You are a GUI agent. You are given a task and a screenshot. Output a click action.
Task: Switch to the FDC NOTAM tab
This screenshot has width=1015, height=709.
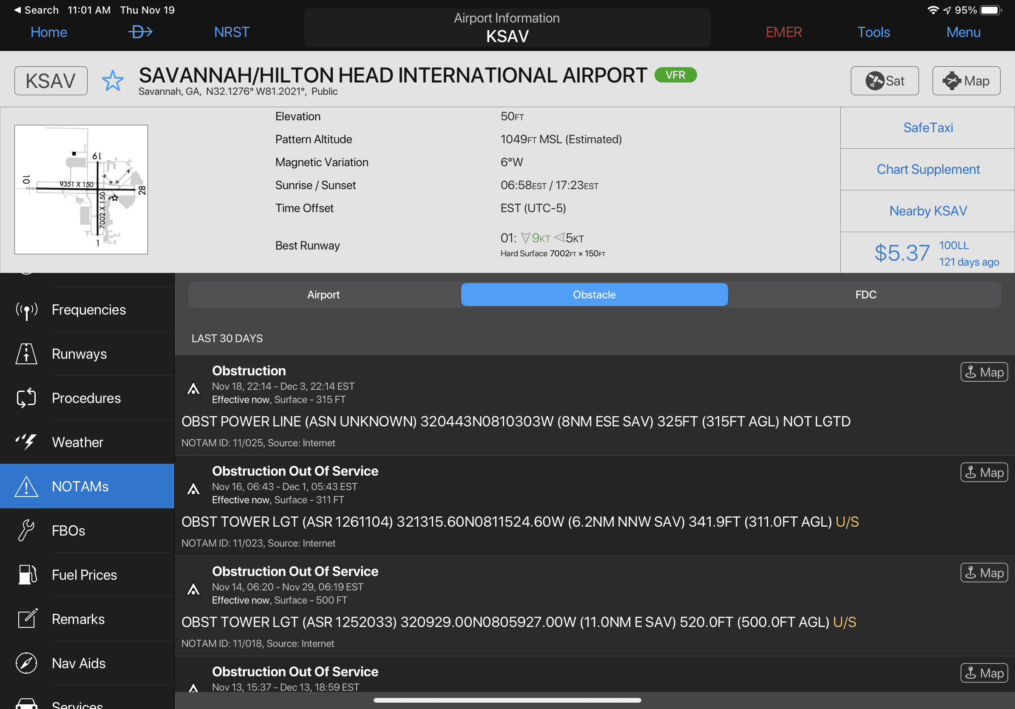[865, 295]
